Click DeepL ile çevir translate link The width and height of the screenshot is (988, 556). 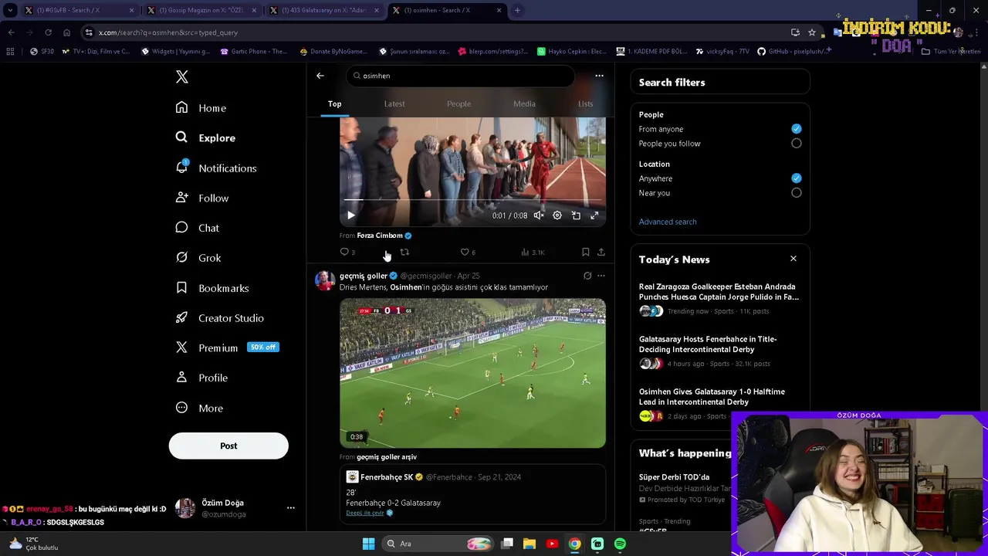[x=365, y=513]
